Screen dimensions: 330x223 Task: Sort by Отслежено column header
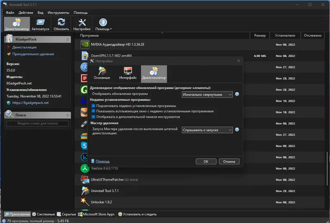(313, 35)
